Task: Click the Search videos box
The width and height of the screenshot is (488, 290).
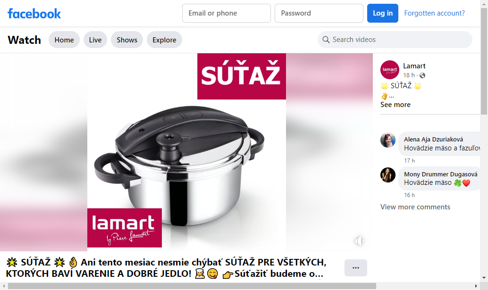Action: coord(395,40)
